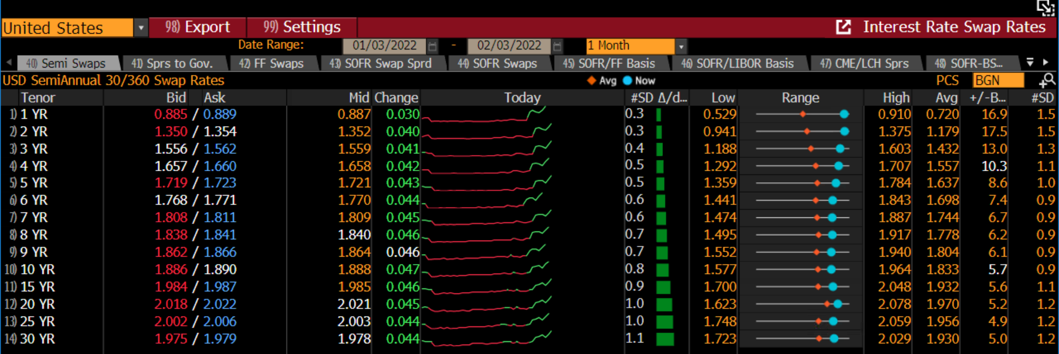The height and width of the screenshot is (354, 1059).
Task: Open calendar picker for end date 02/03/2022
Action: point(557,46)
